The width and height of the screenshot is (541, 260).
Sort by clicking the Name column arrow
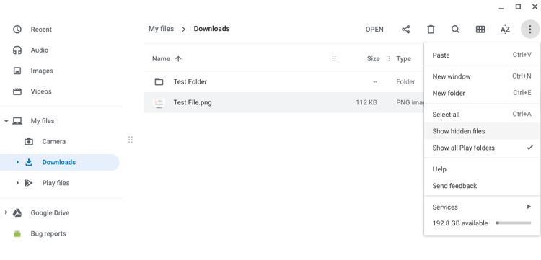(x=178, y=59)
